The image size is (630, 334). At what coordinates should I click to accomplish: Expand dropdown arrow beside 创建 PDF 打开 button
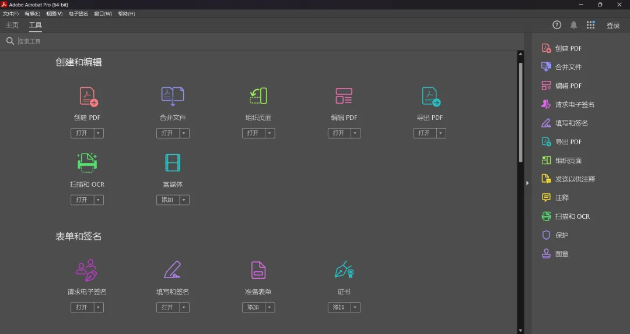tap(99, 133)
